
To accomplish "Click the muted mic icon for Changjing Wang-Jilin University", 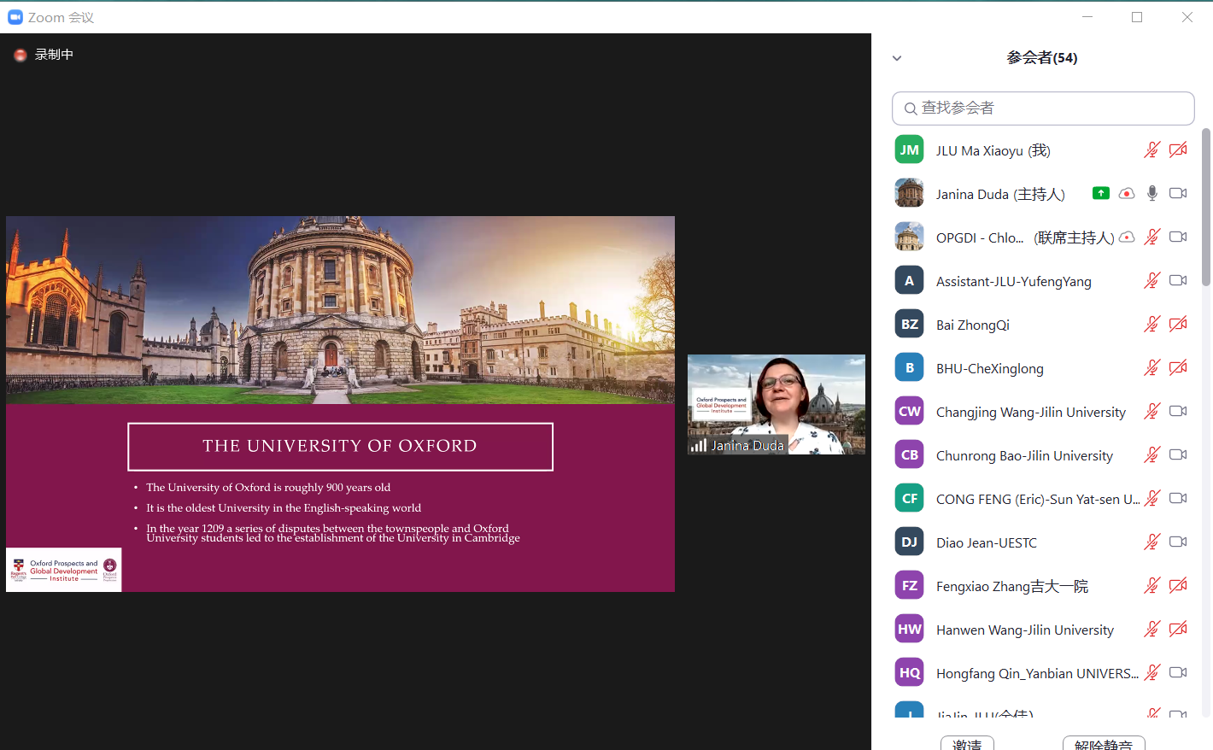I will [x=1152, y=411].
